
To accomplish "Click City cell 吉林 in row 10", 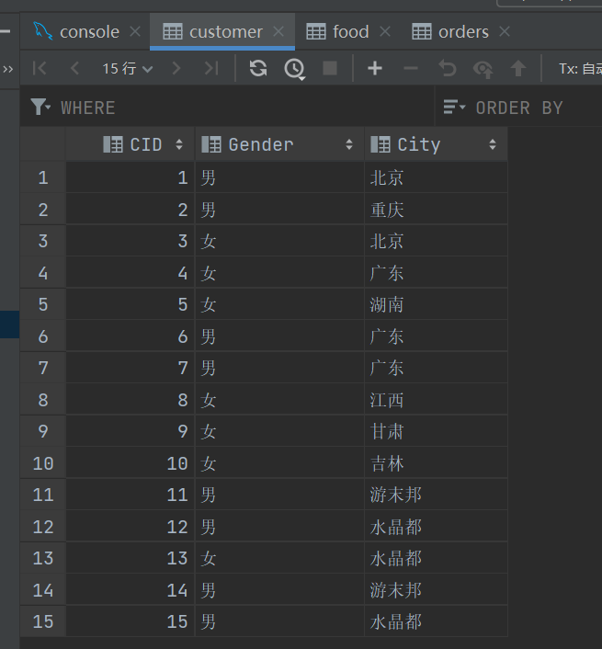I will click(436, 463).
